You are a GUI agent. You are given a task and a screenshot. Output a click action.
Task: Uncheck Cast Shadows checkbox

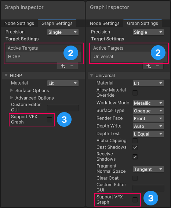click(135, 147)
